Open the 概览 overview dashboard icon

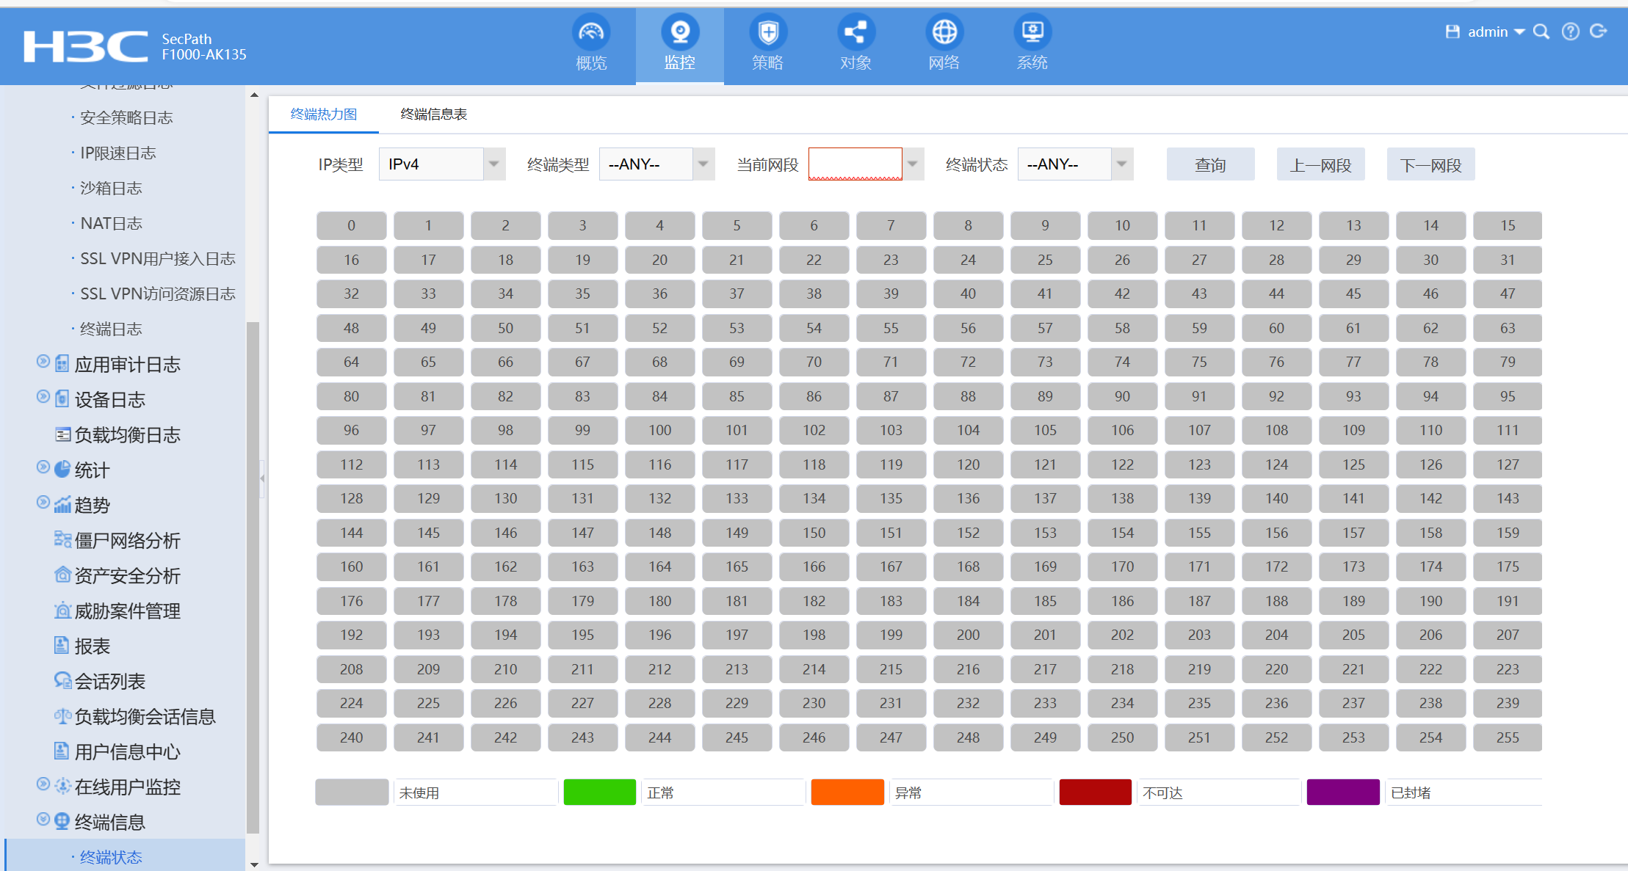591,33
